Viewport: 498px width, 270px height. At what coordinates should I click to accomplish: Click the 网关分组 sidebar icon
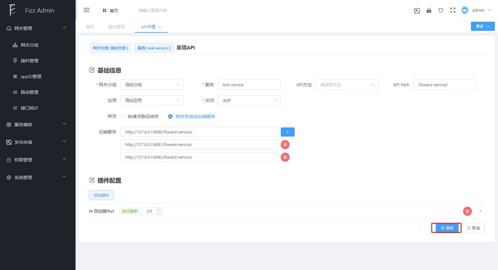point(15,45)
